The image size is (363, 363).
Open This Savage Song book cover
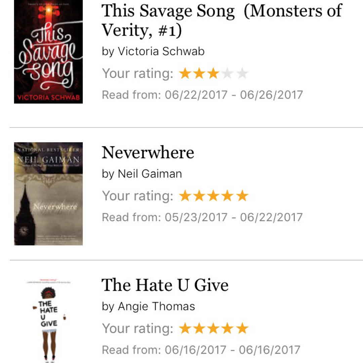[48, 52]
